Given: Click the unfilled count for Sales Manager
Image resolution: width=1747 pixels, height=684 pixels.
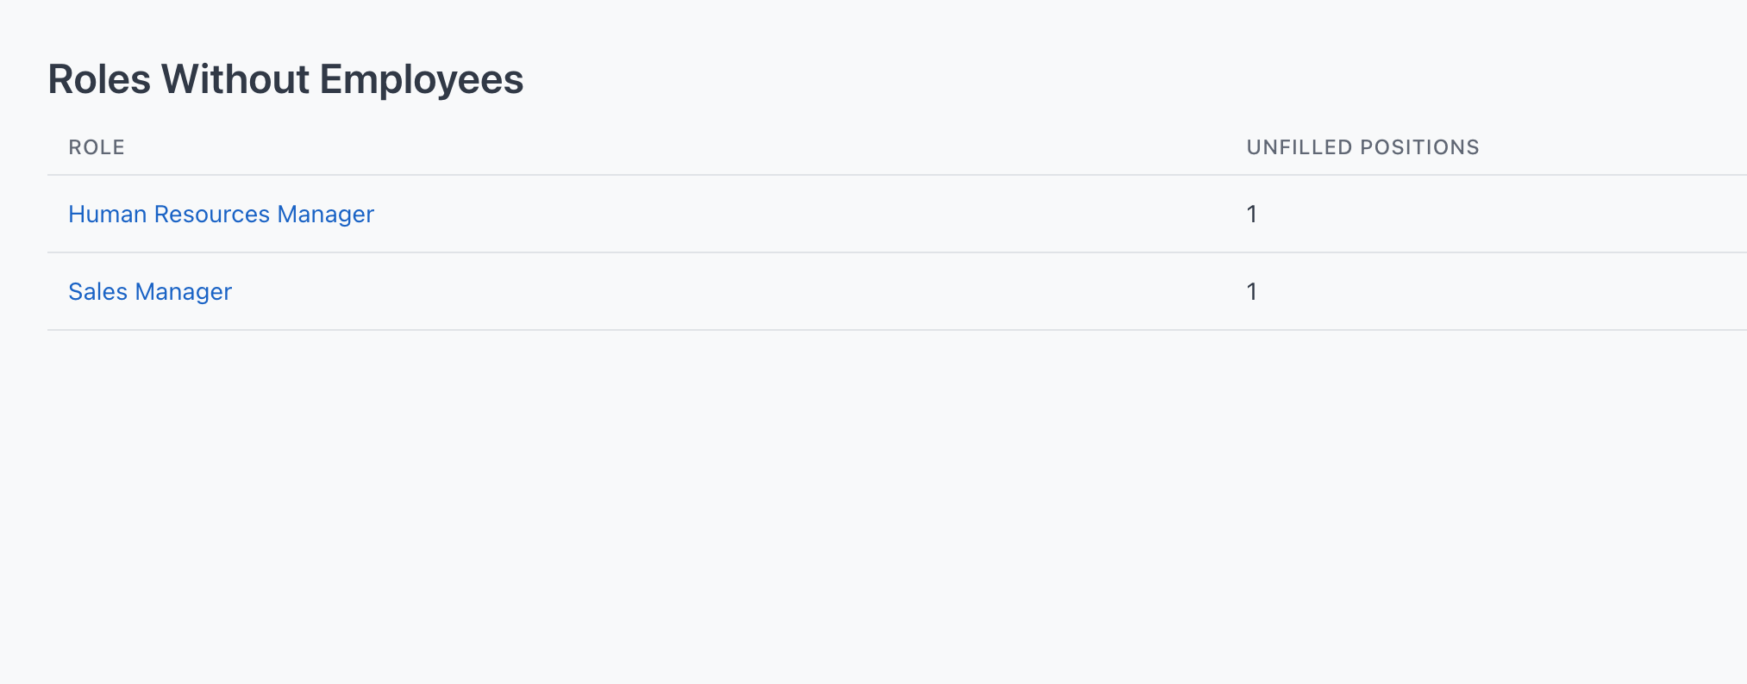Looking at the screenshot, I should [x=1252, y=291].
